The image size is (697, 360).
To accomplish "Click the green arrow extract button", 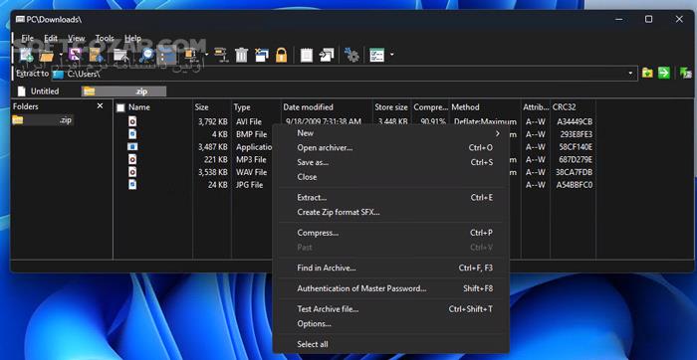I will [664, 73].
